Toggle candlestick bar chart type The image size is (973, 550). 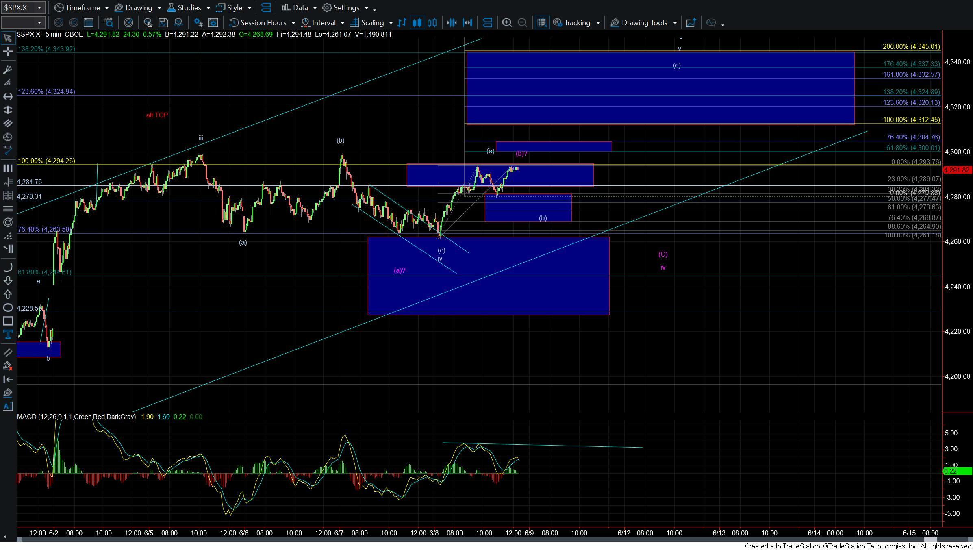coord(417,23)
